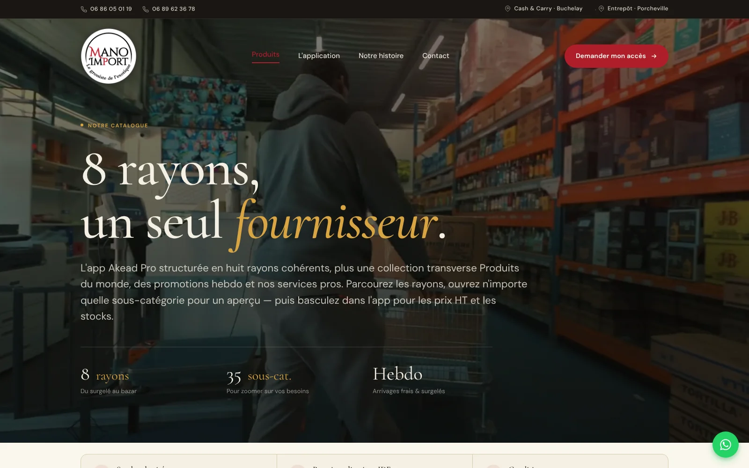
Task: Click the 'Hebdo' statistic heading
Action: pos(397,374)
